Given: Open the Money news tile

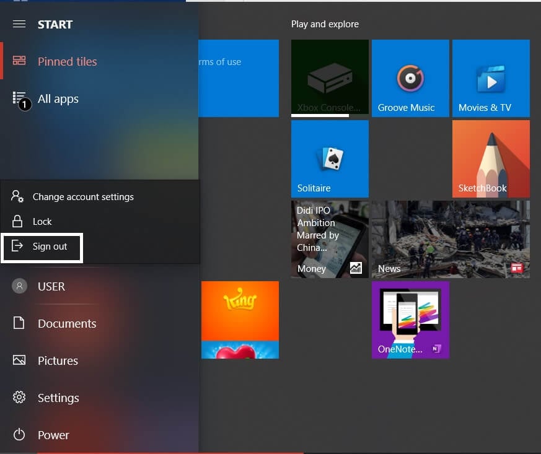Looking at the screenshot, I should (330, 239).
